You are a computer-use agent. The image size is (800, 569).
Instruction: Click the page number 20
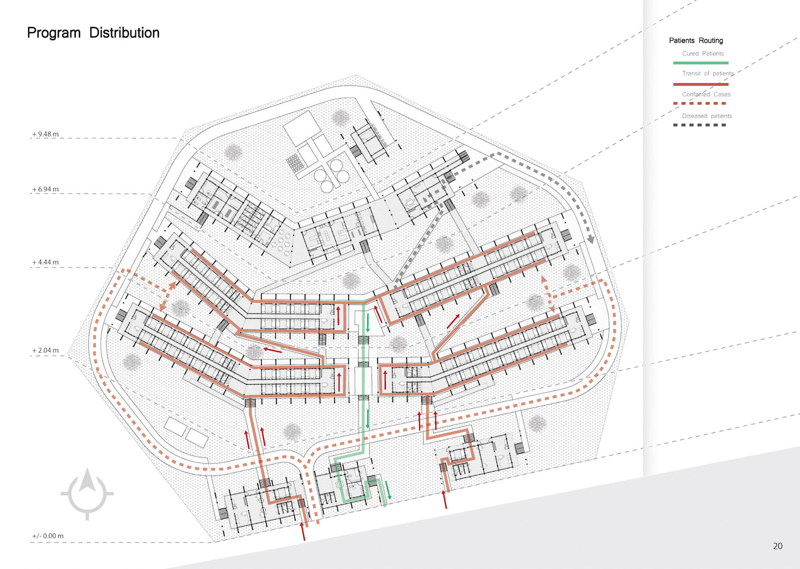pos(777,546)
